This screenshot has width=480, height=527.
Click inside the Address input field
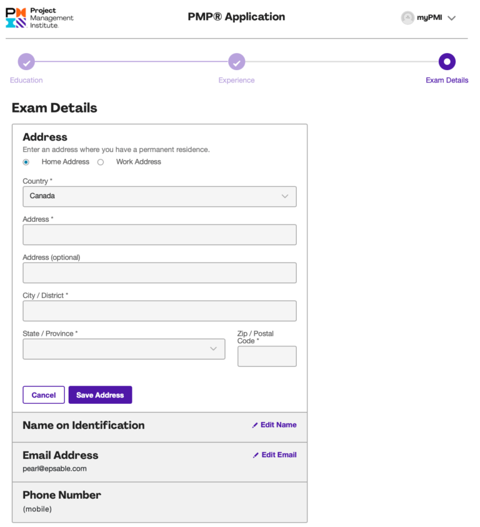(159, 234)
